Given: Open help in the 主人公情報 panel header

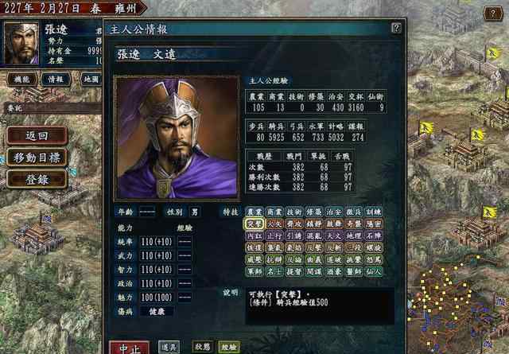Looking at the screenshot, I should [x=396, y=29].
